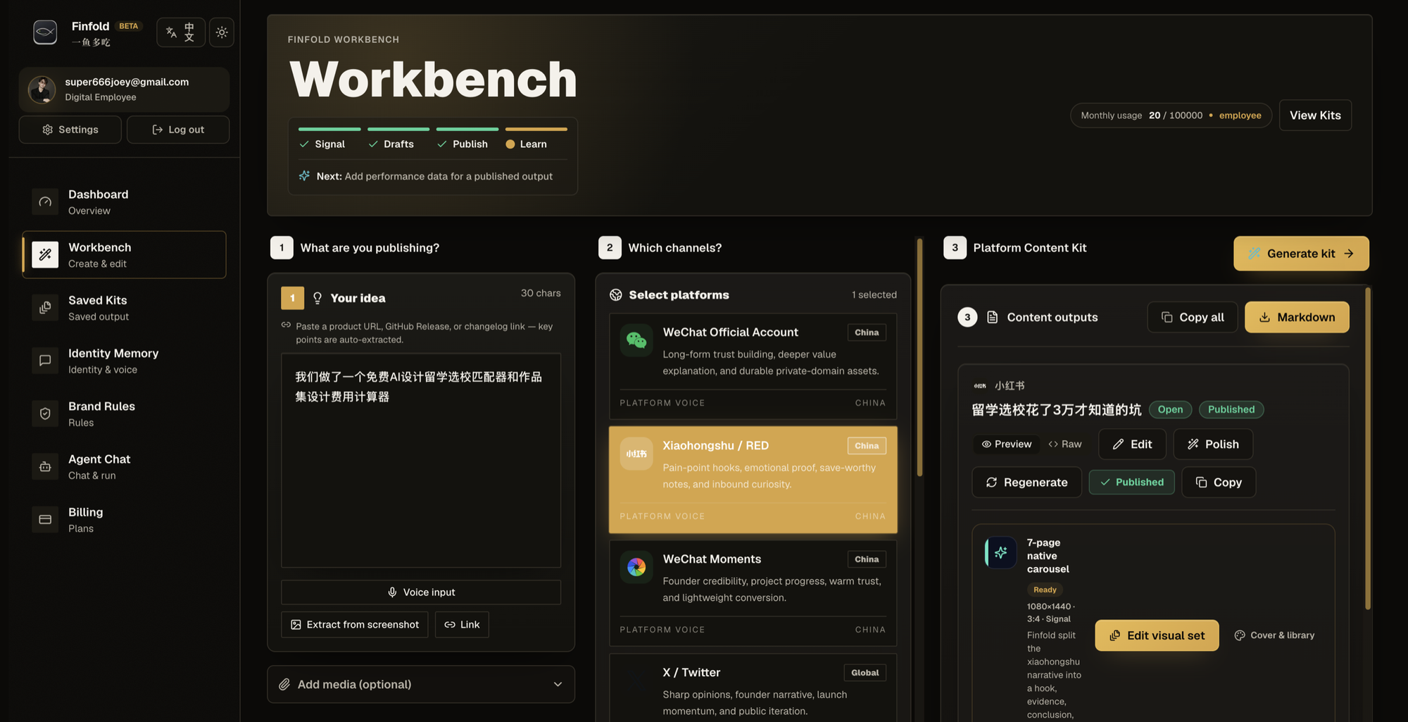Select the X / Twitter platform

(x=753, y=688)
